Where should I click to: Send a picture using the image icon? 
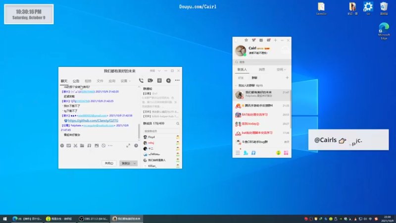coord(97,146)
